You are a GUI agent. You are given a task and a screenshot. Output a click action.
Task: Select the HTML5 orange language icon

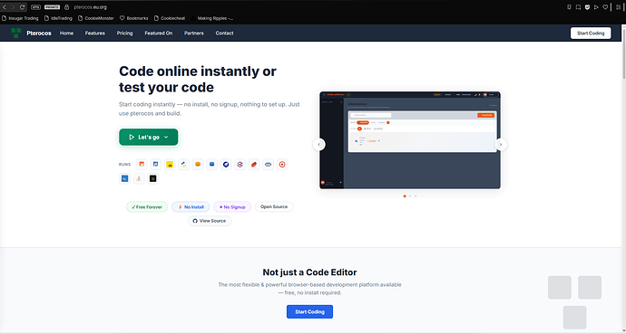pos(142,165)
